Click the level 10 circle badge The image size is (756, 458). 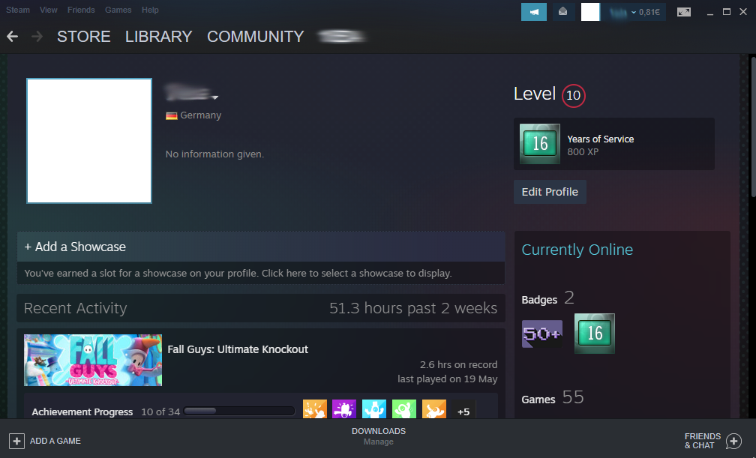573,95
